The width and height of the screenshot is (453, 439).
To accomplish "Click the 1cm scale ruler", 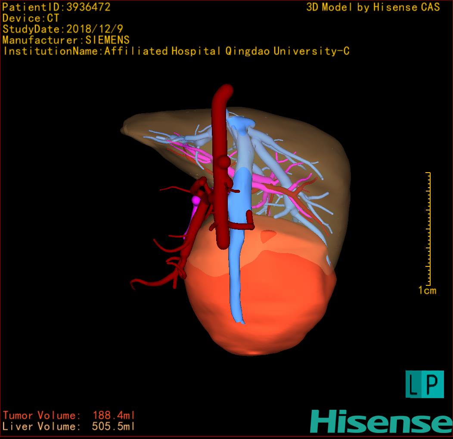I will tap(428, 229).
